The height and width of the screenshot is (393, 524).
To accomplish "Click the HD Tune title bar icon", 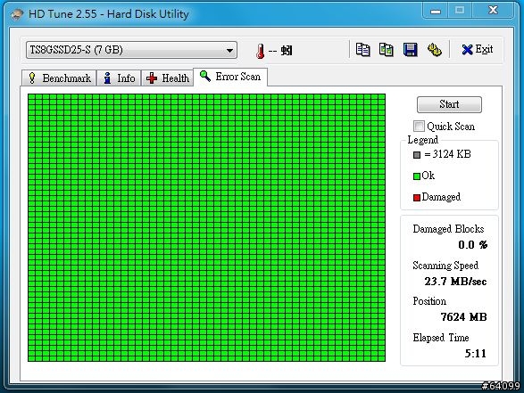I will tap(17, 14).
